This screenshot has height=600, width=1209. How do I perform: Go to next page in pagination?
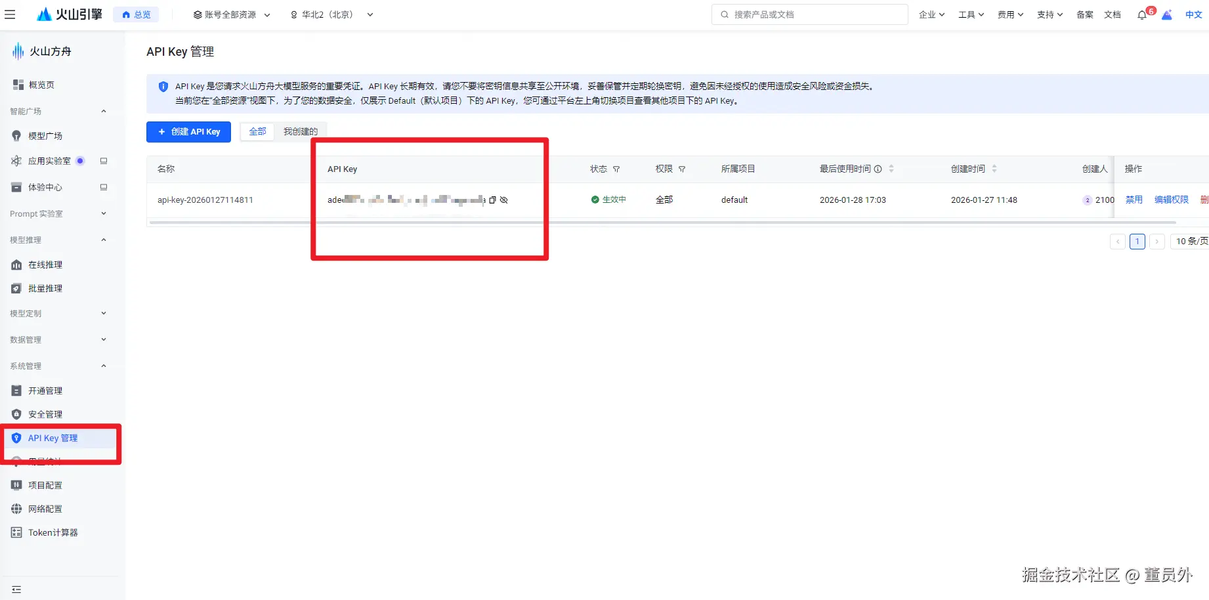click(1157, 242)
